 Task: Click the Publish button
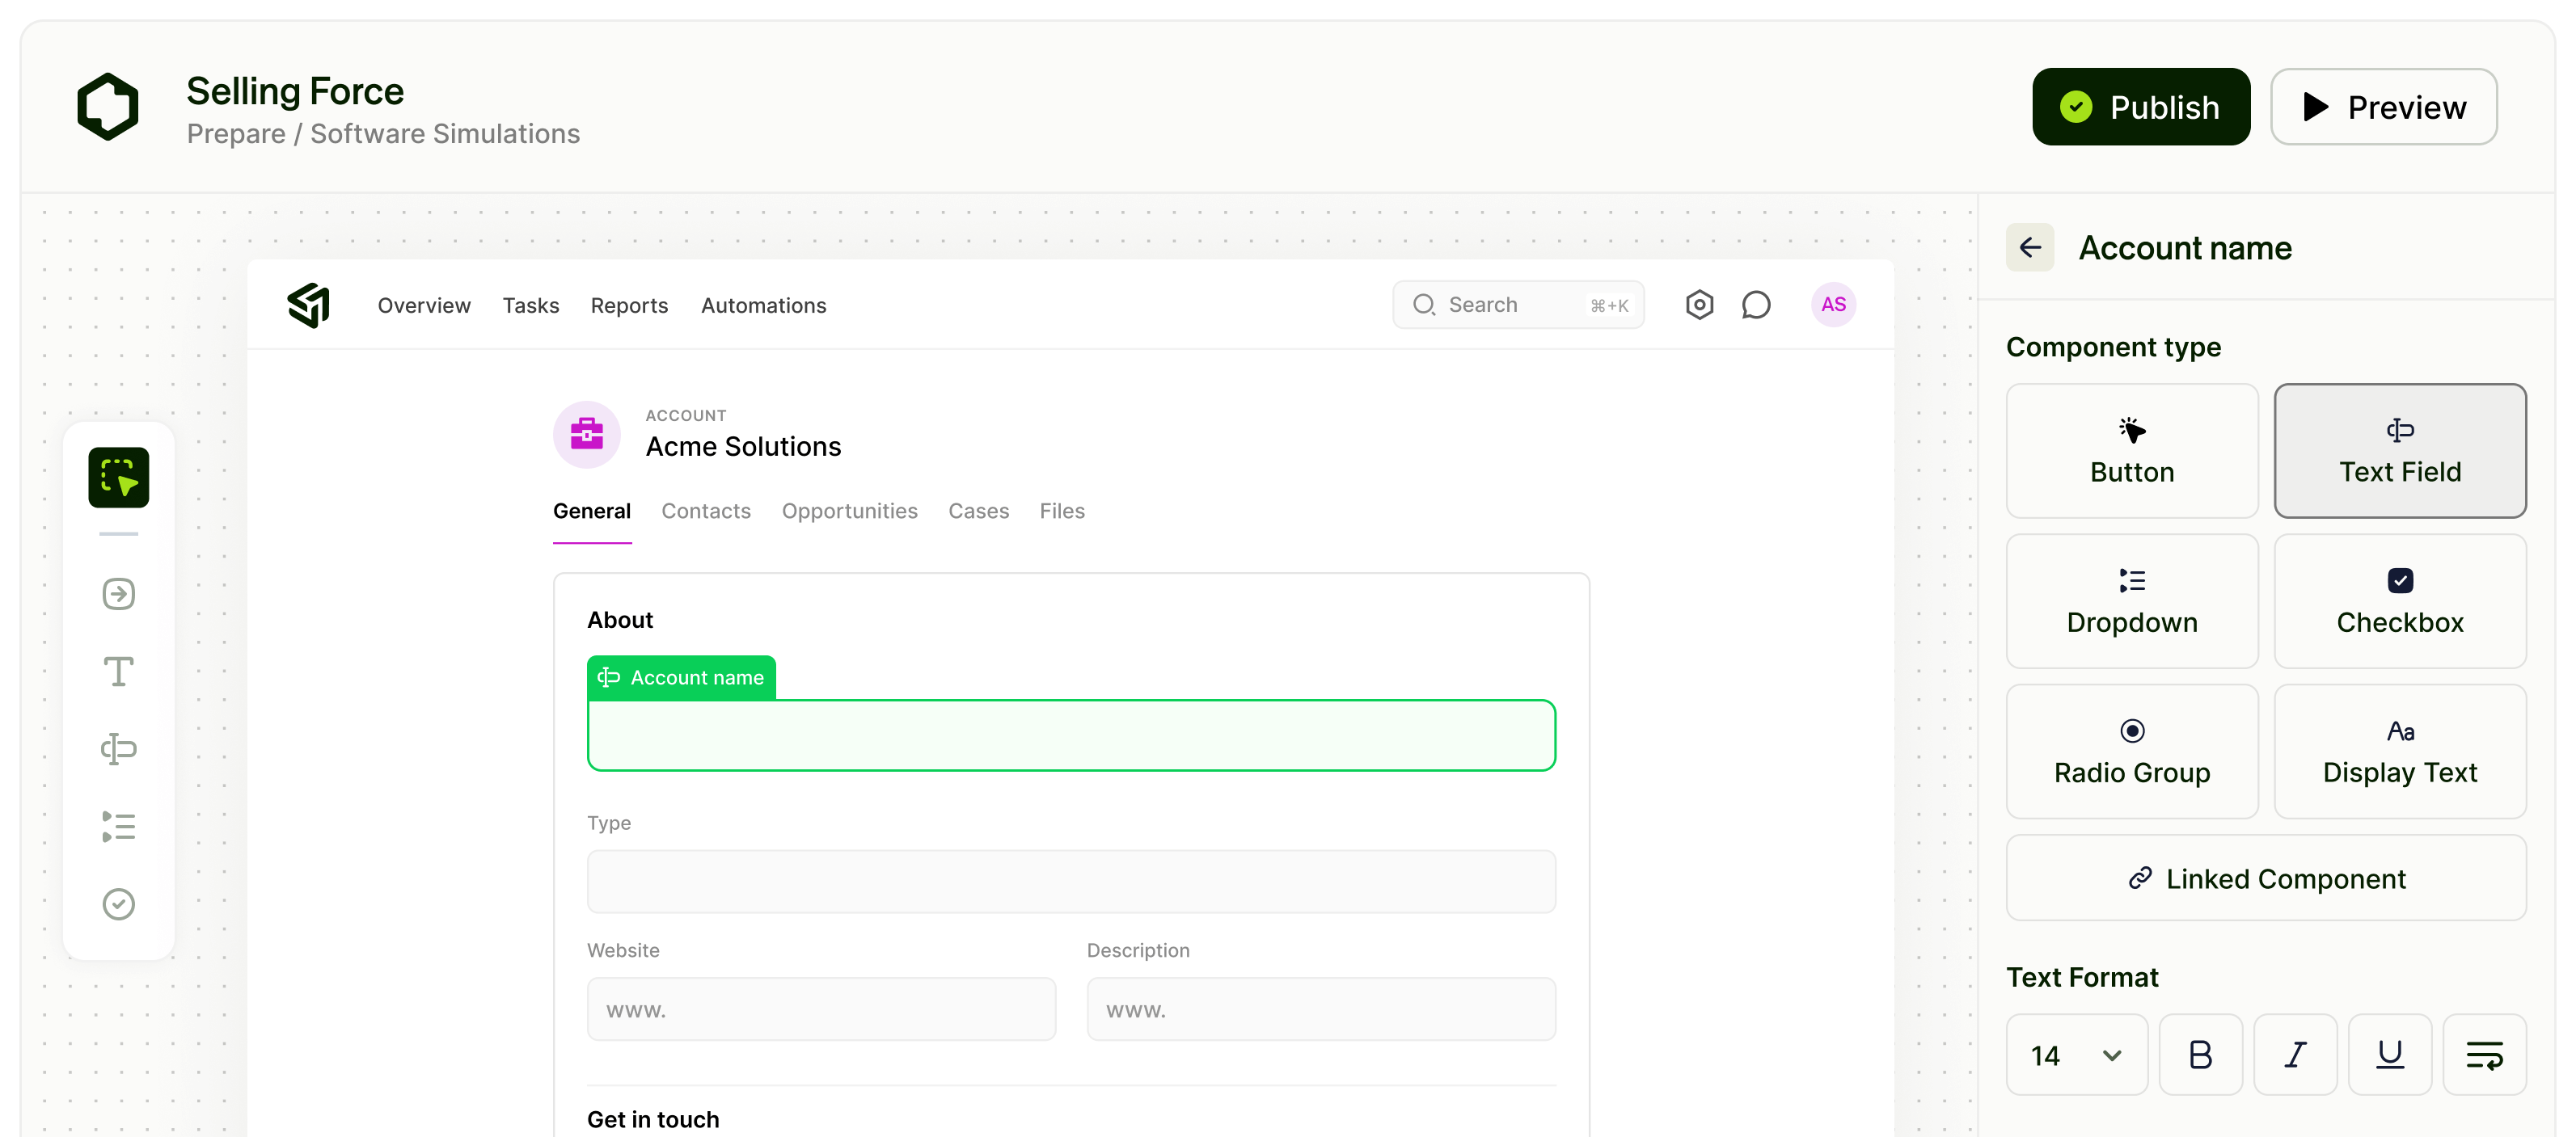(x=2140, y=107)
